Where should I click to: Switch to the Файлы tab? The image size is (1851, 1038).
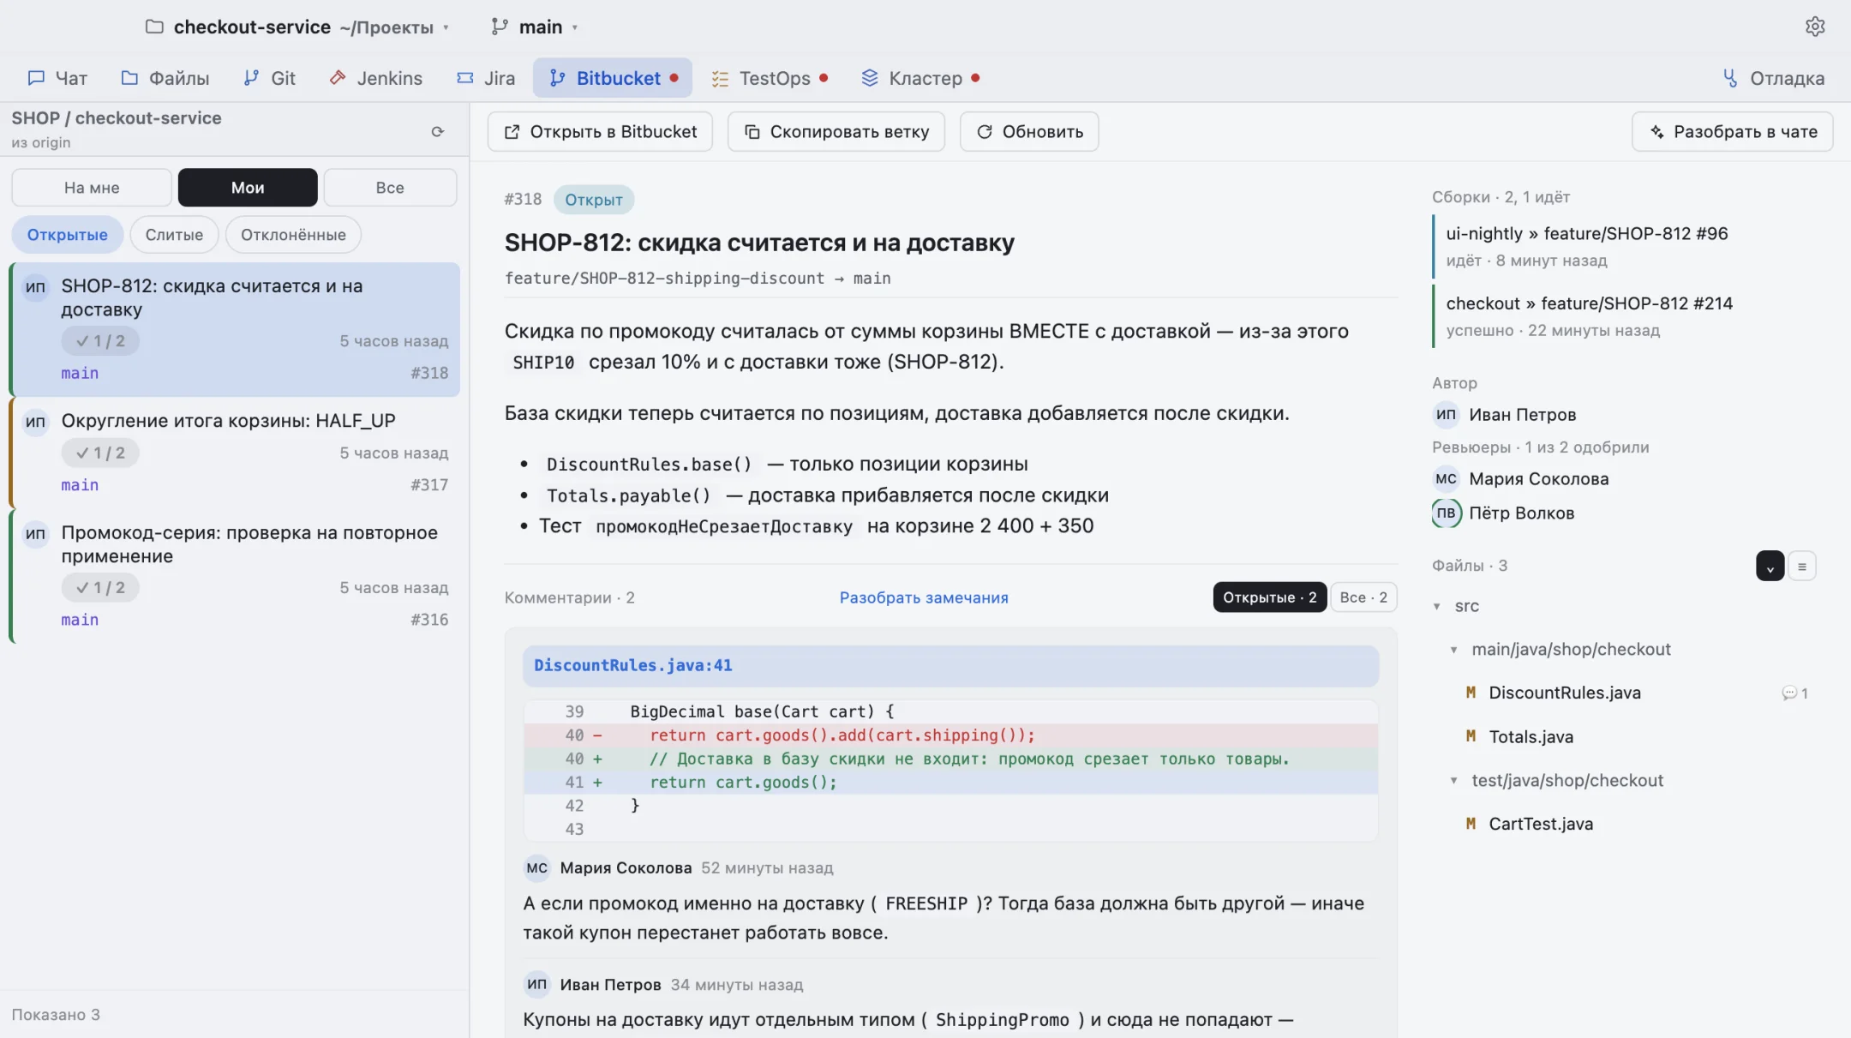pyautogui.click(x=165, y=78)
